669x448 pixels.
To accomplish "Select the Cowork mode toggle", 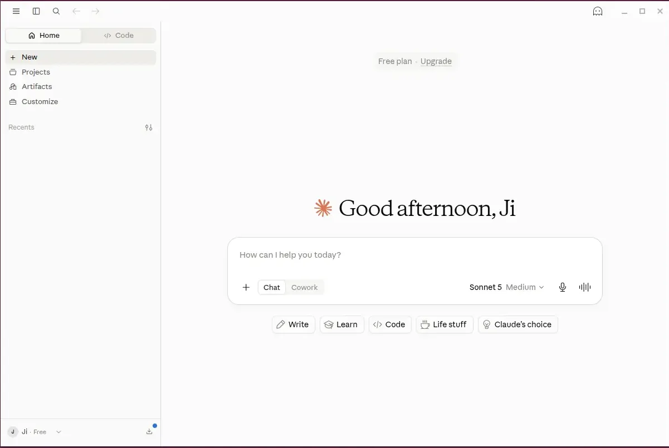I will (305, 288).
